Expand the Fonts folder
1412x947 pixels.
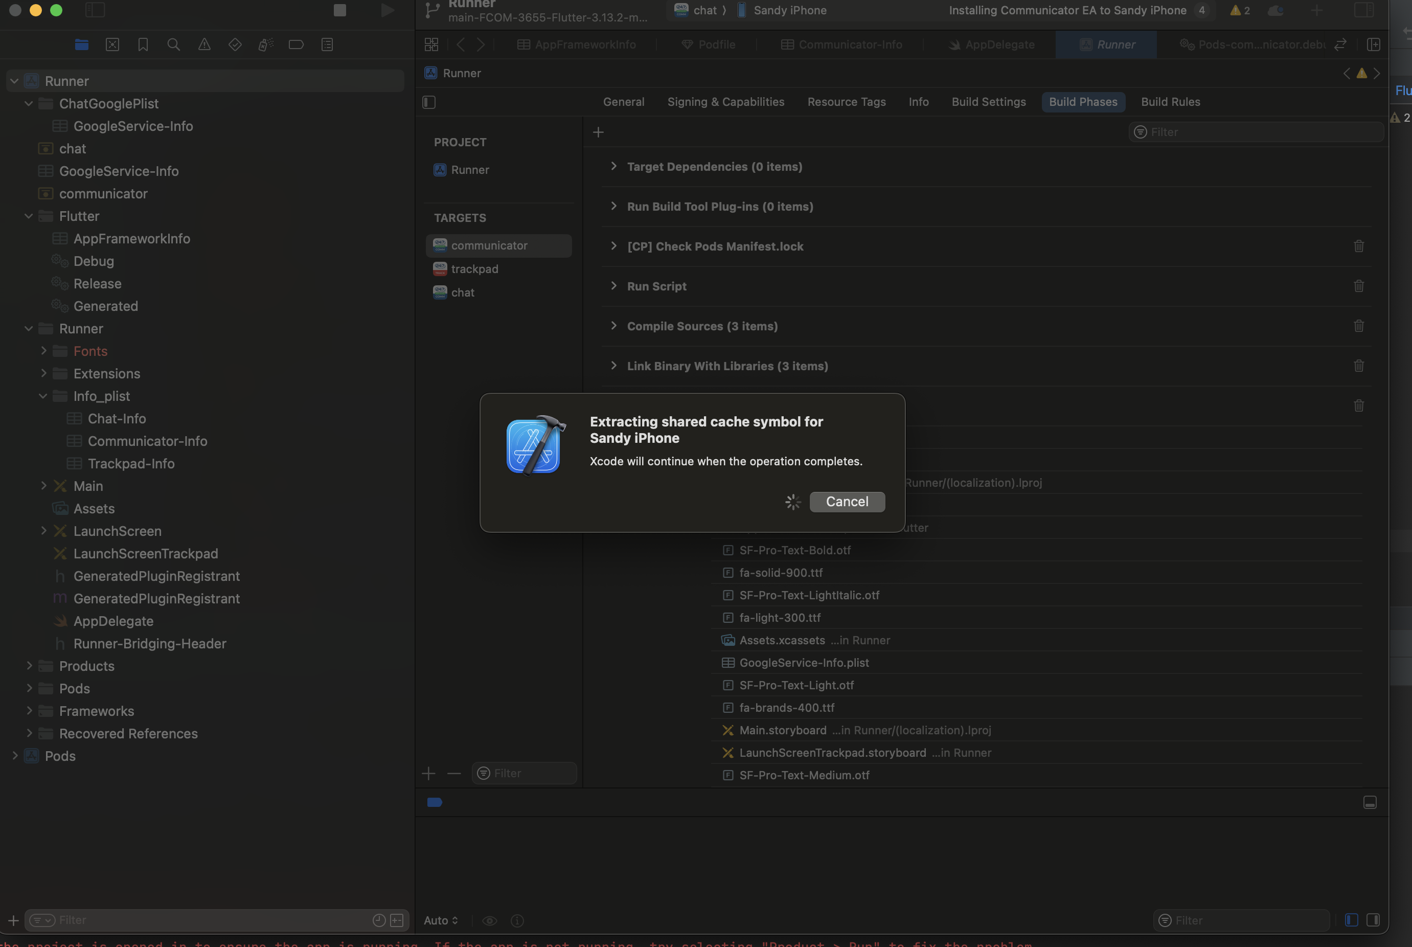point(43,351)
